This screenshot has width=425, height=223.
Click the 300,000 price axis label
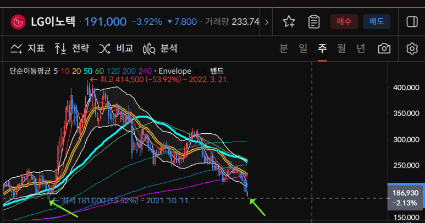[x=406, y=139]
